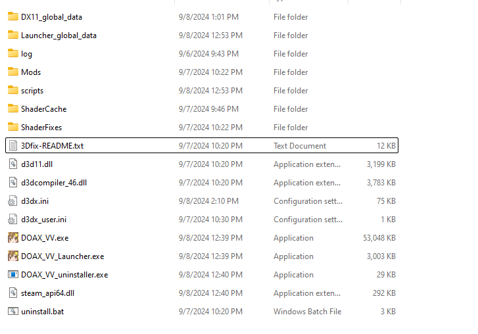Select the steam_api64.dll file icon
Screen dimensions: 478x334
click(12, 293)
